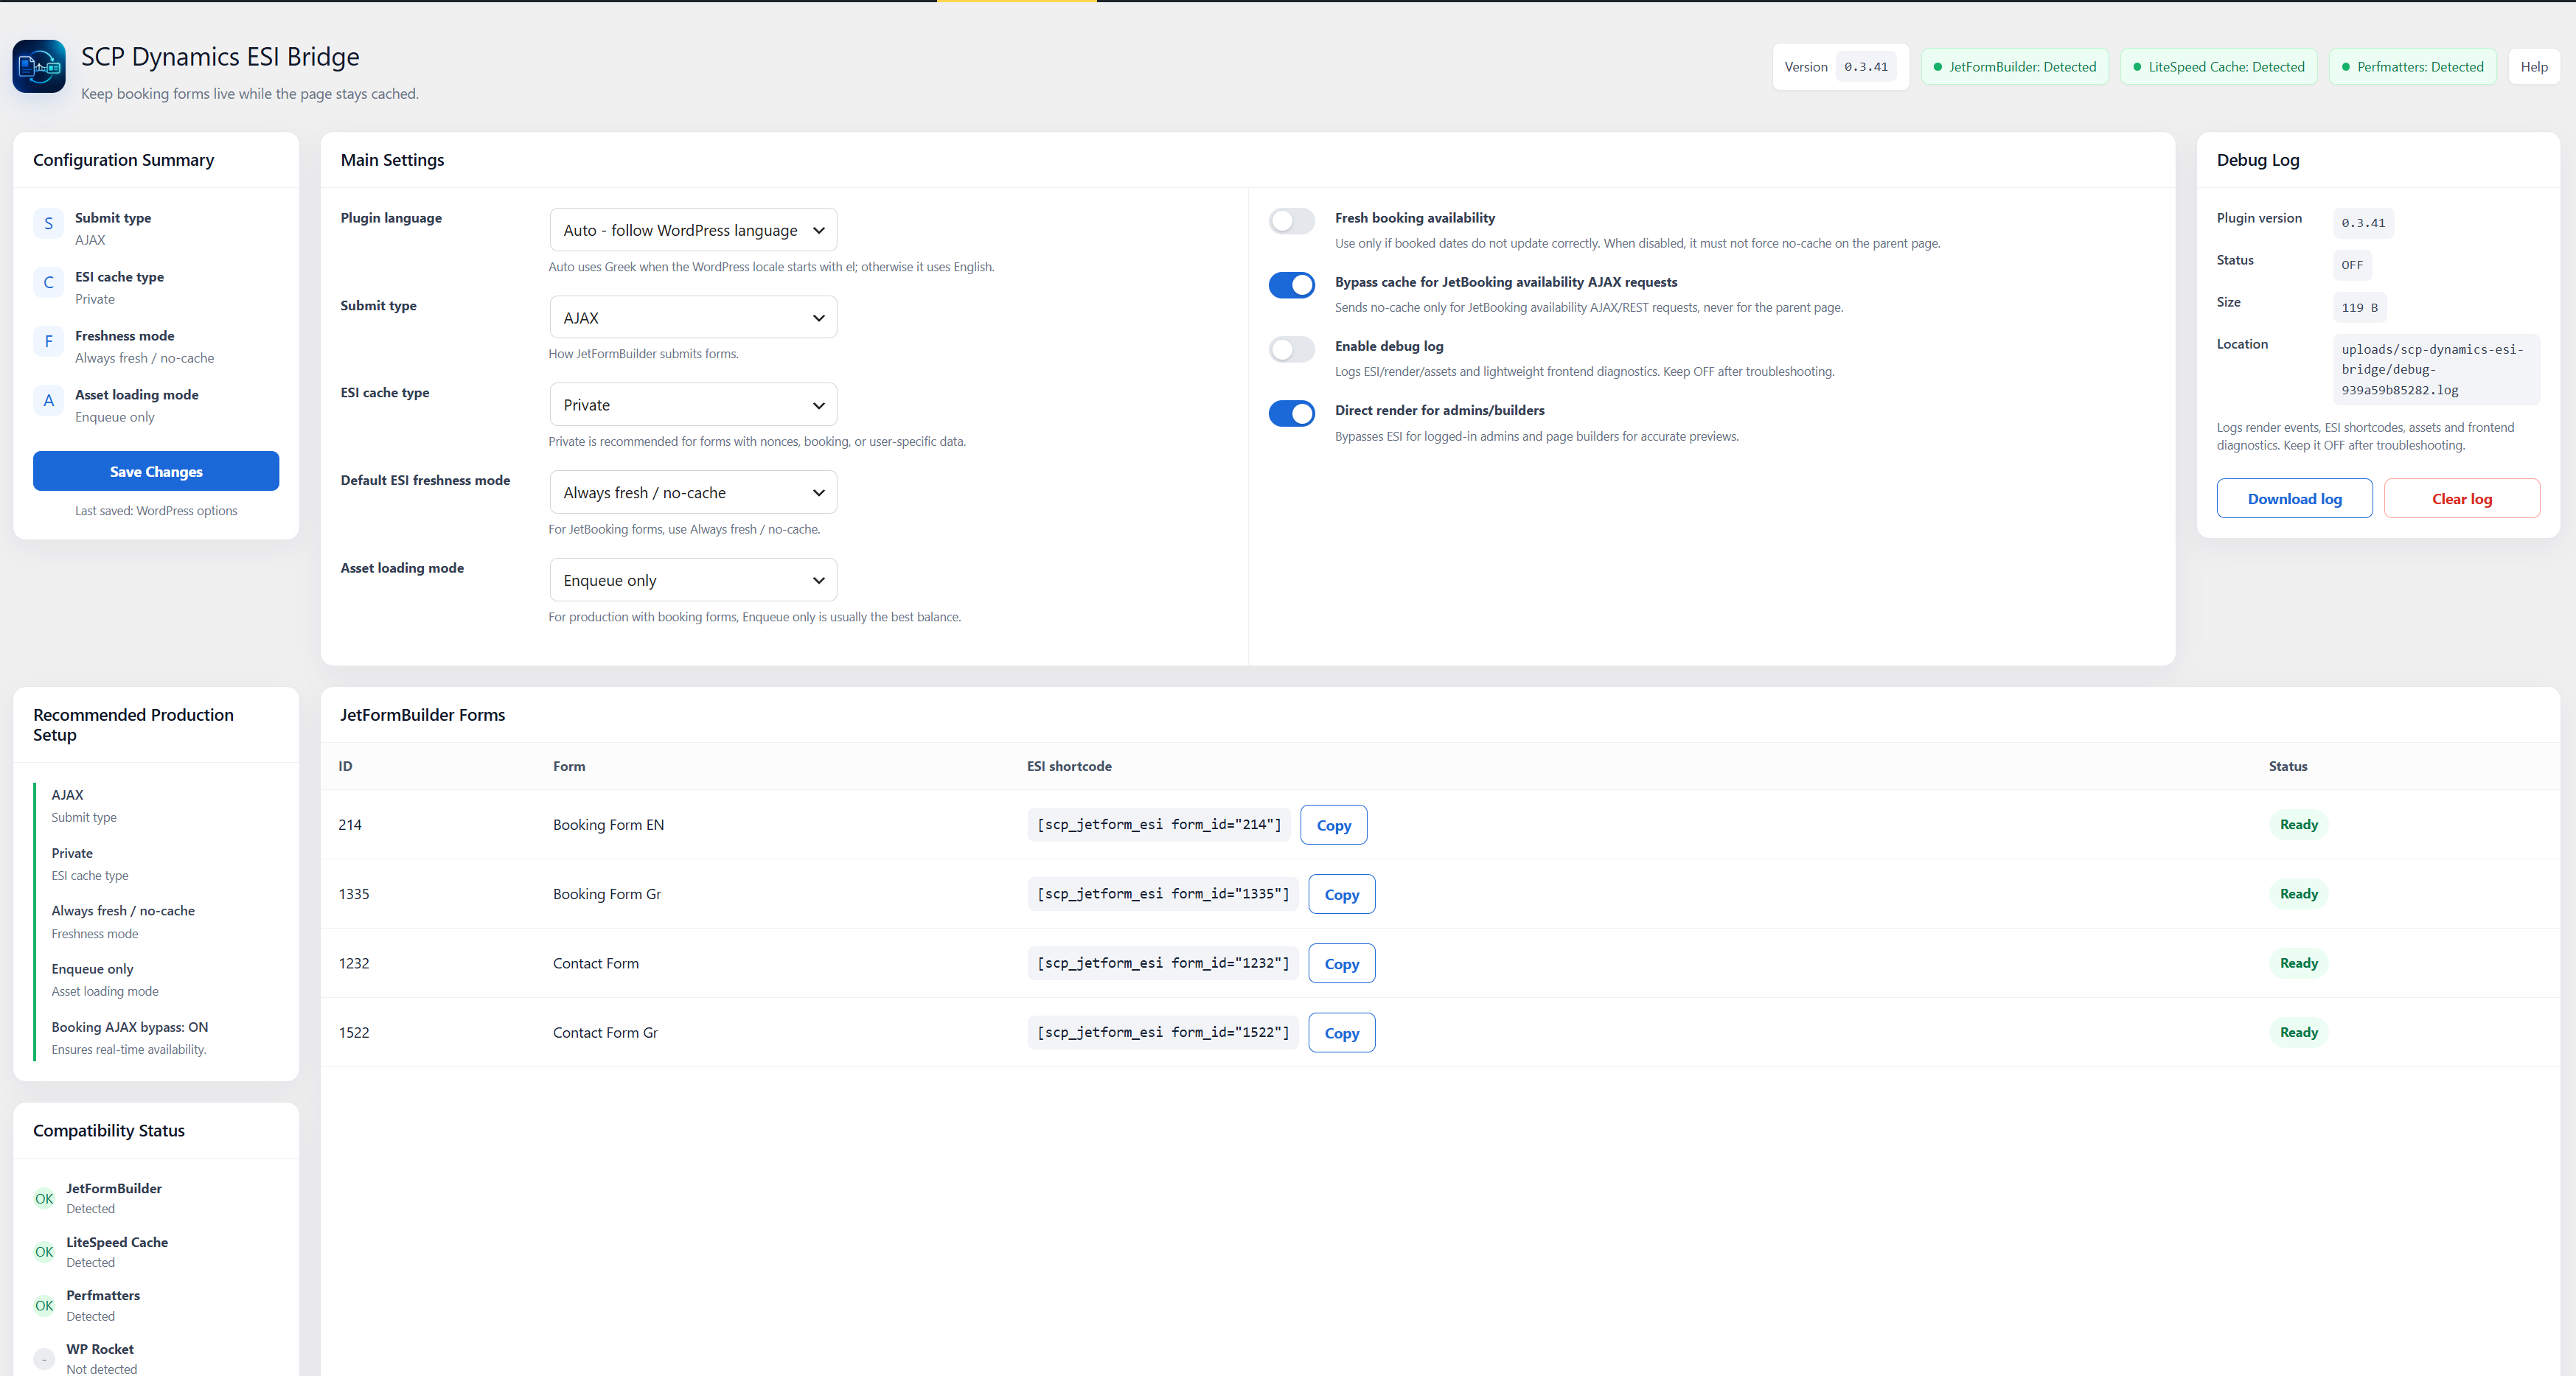Click the Download log button
The image size is (2576, 1376).
coord(2294,498)
